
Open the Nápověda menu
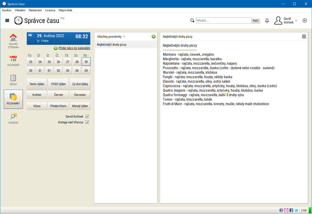65,10
